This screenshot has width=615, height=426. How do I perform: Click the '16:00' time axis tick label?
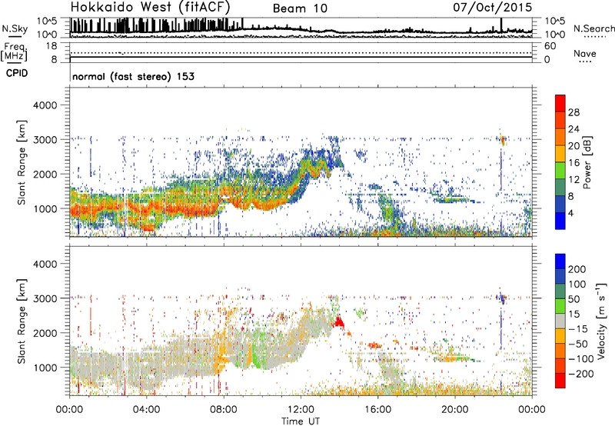[x=377, y=410]
